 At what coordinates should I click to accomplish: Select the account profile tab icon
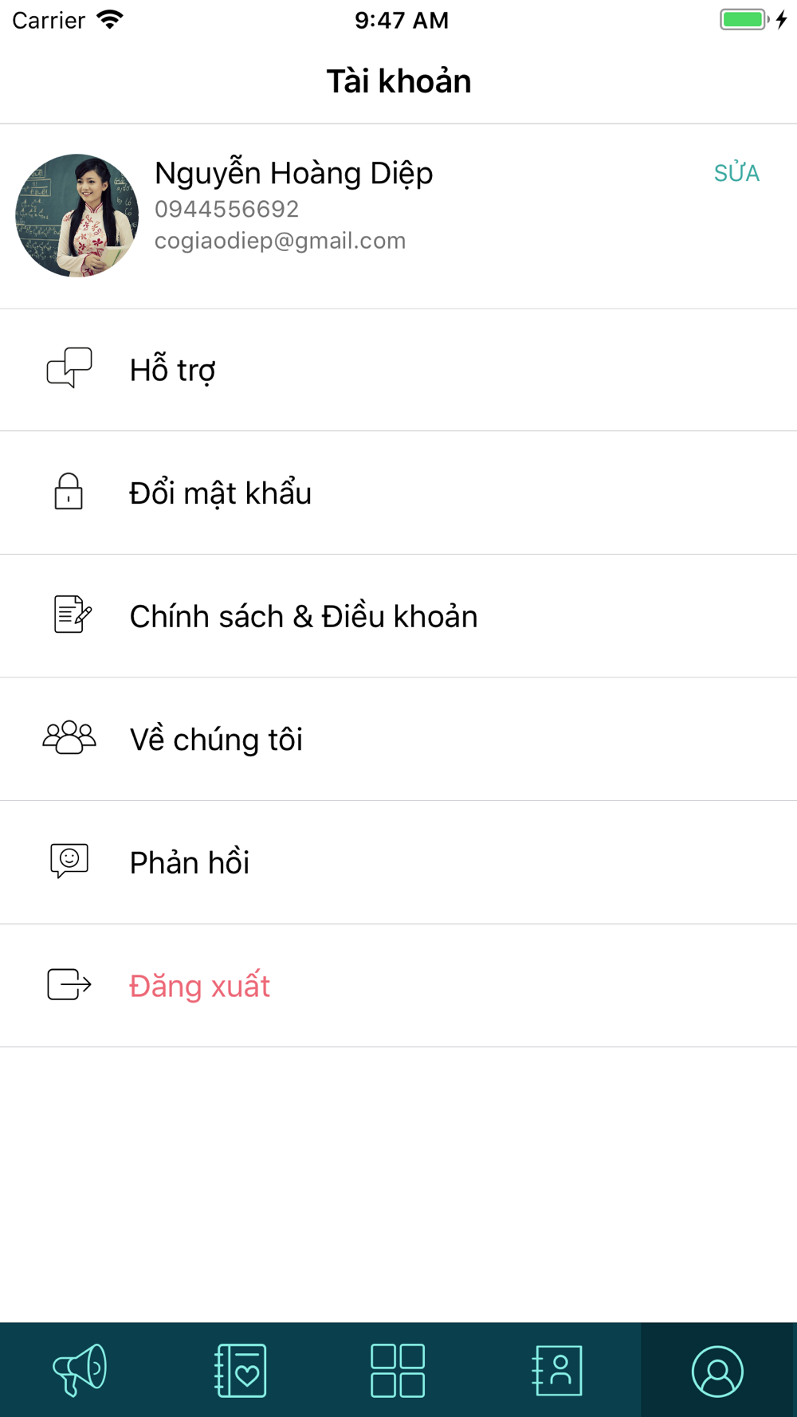click(x=717, y=1371)
